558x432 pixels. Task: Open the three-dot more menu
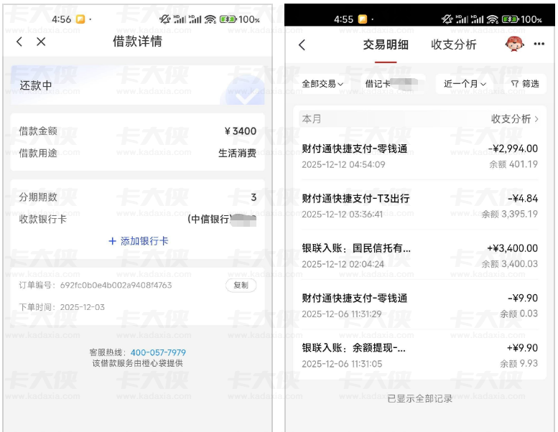[539, 44]
